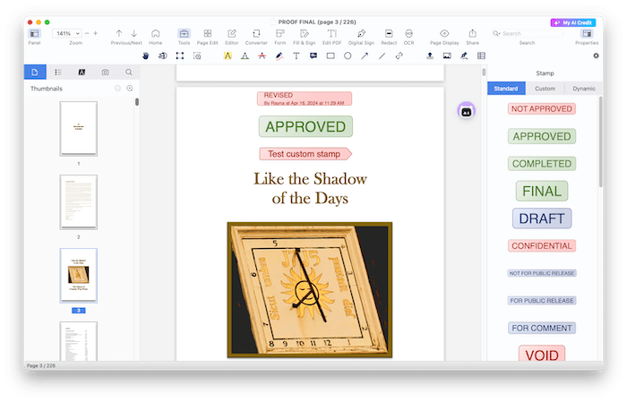This screenshot has width=627, height=402.
Task: Select the page 2 thumbnail
Action: coord(79,201)
